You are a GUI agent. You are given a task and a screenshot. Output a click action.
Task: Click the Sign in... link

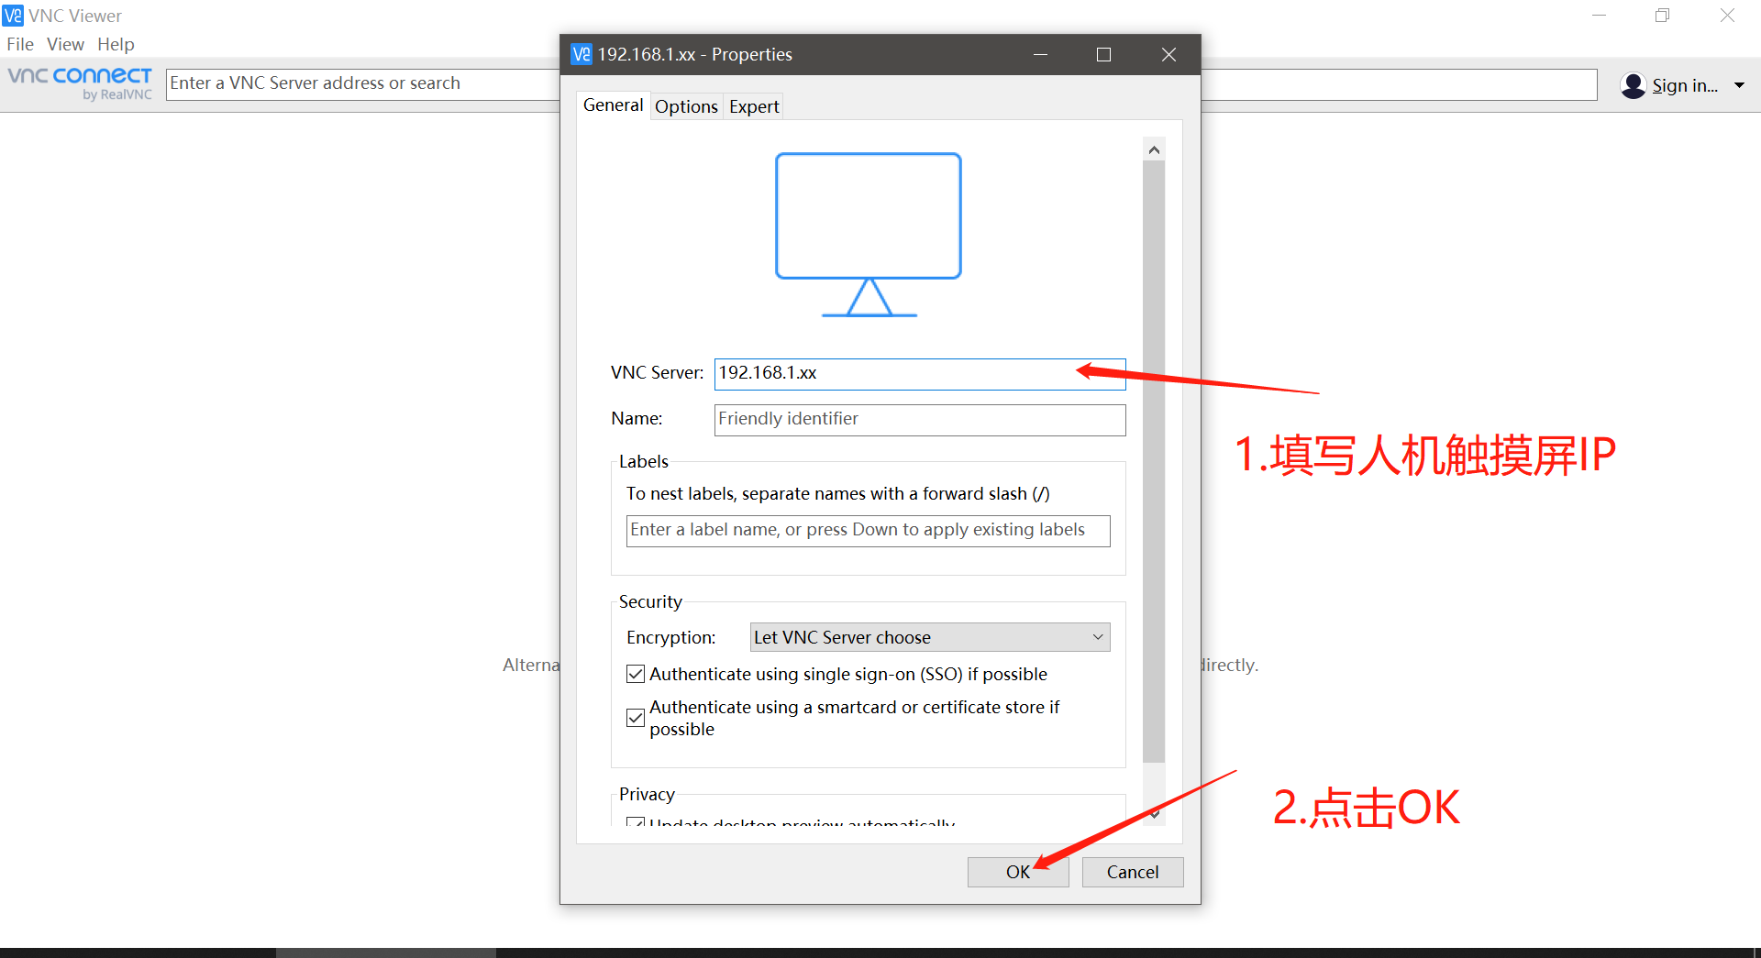[x=1685, y=85]
